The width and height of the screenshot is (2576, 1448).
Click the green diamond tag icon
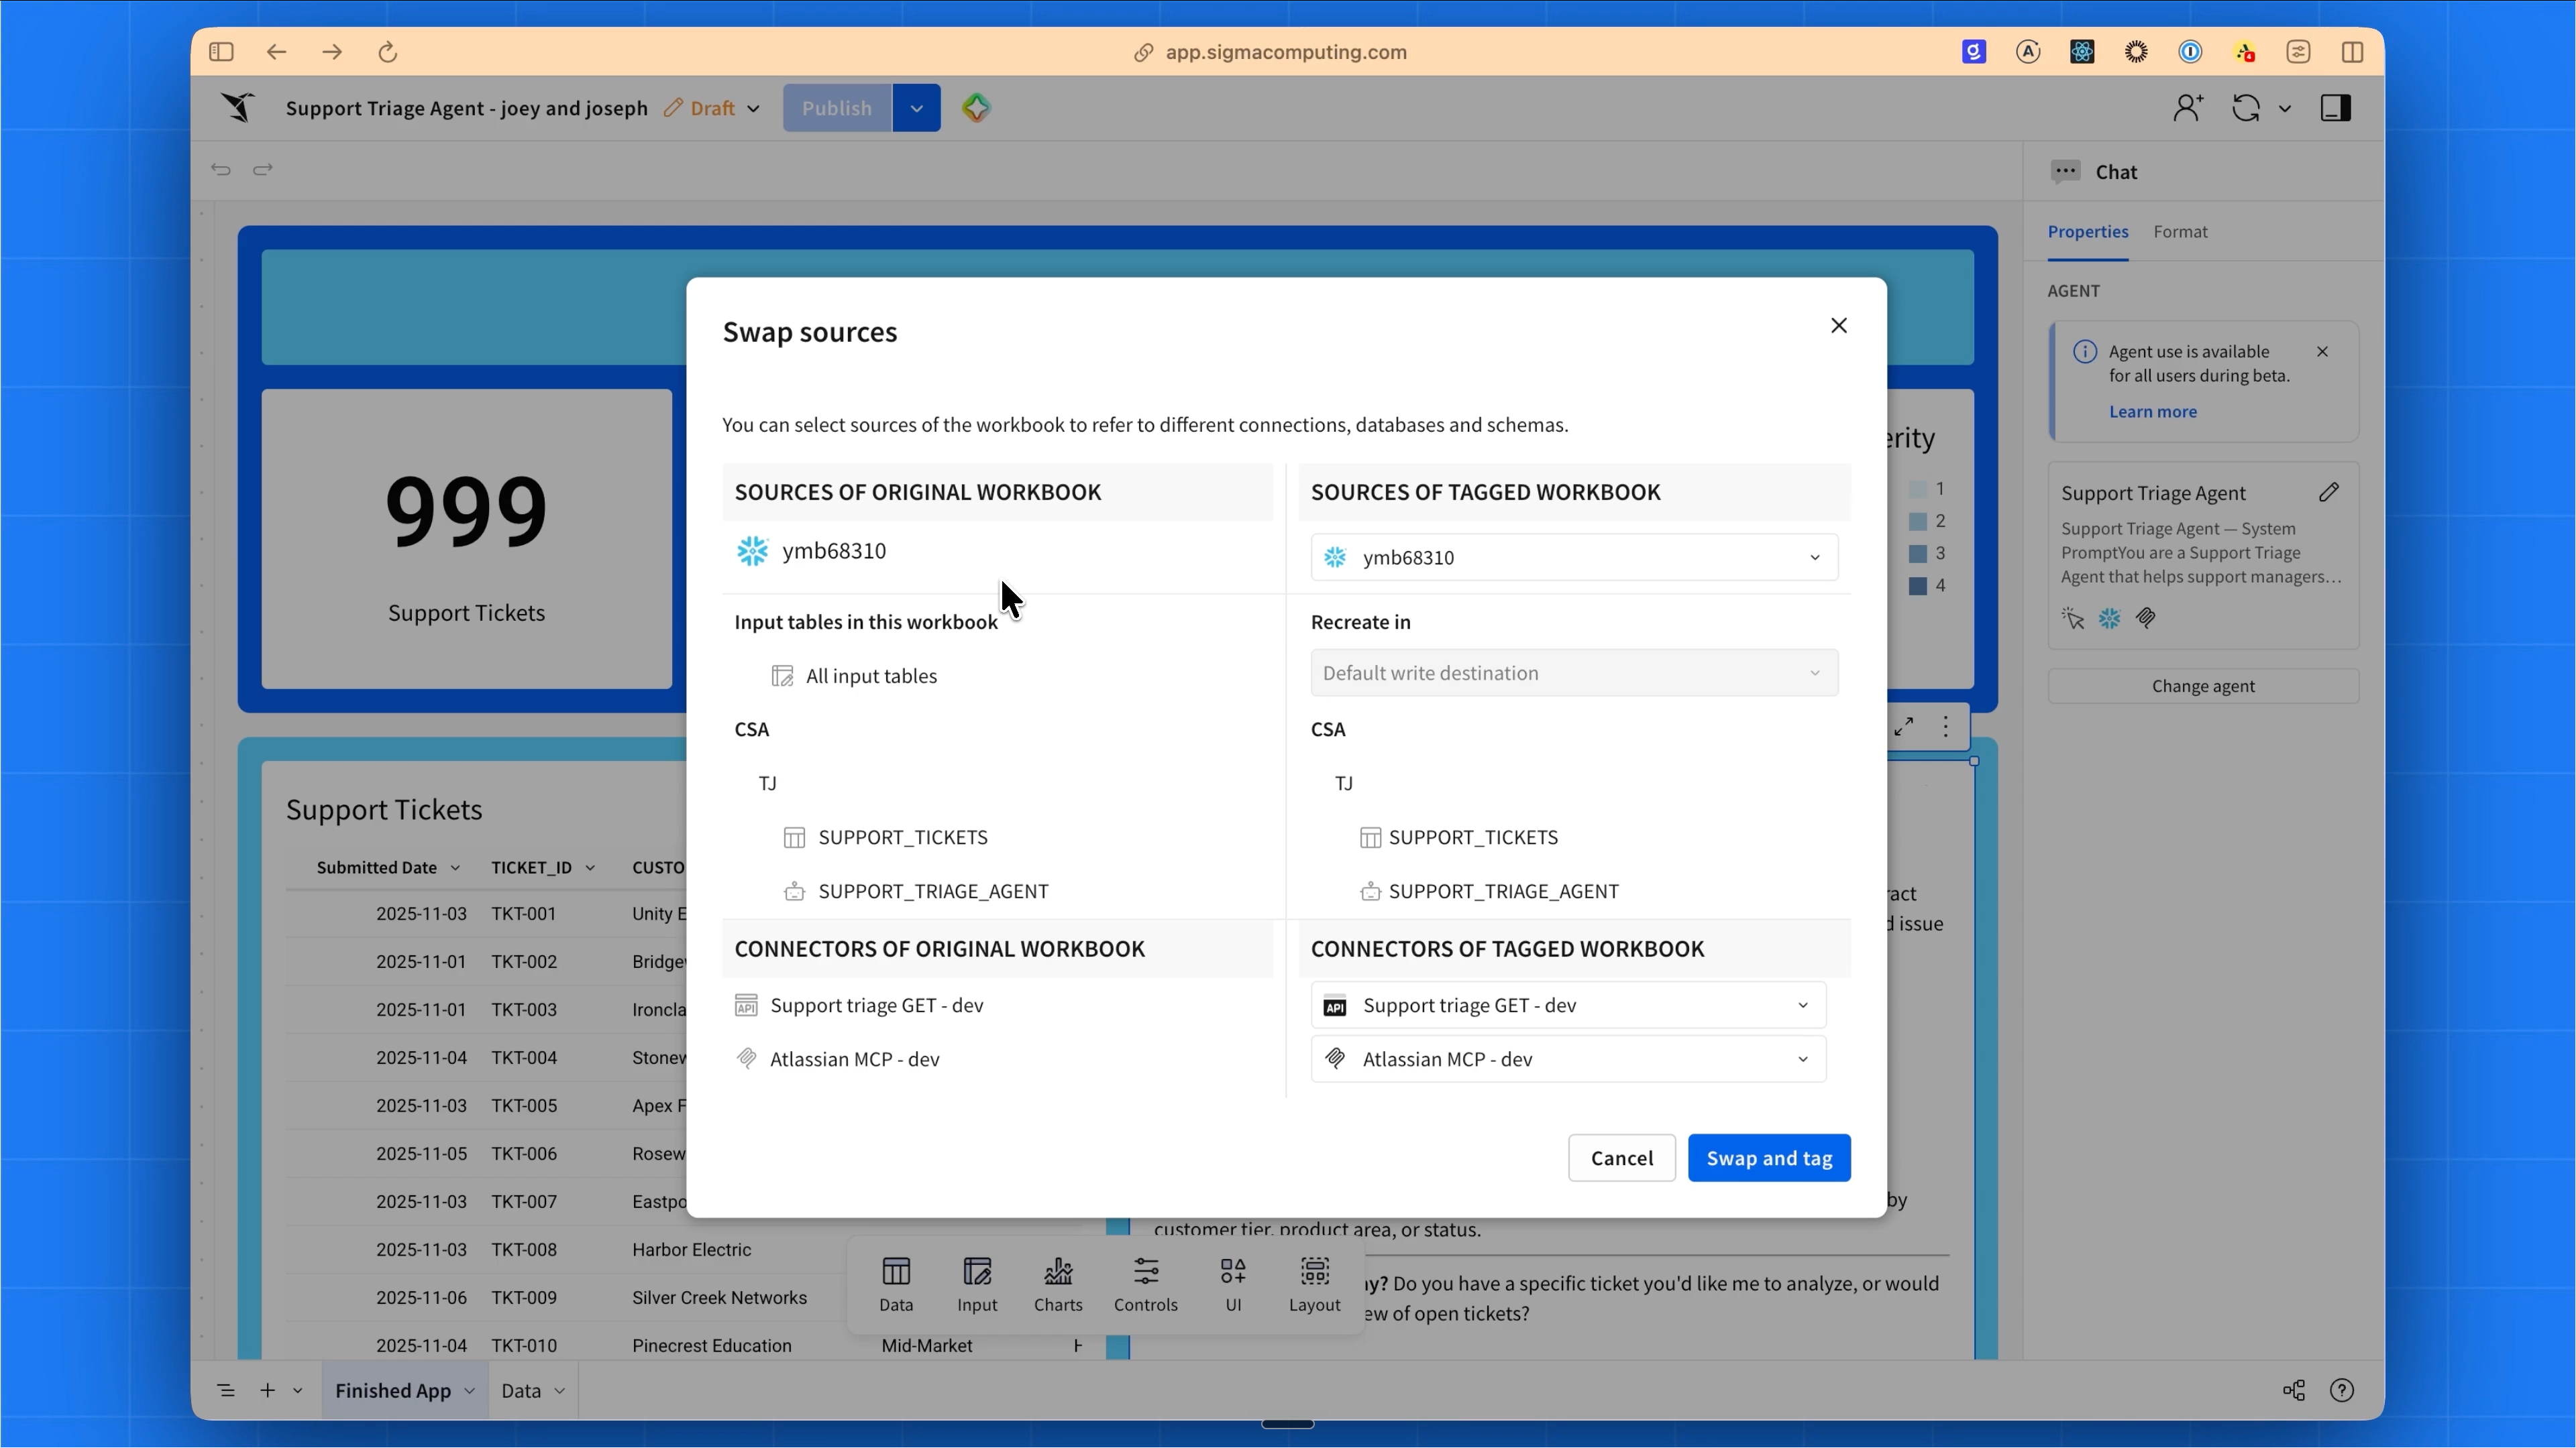[x=976, y=108]
